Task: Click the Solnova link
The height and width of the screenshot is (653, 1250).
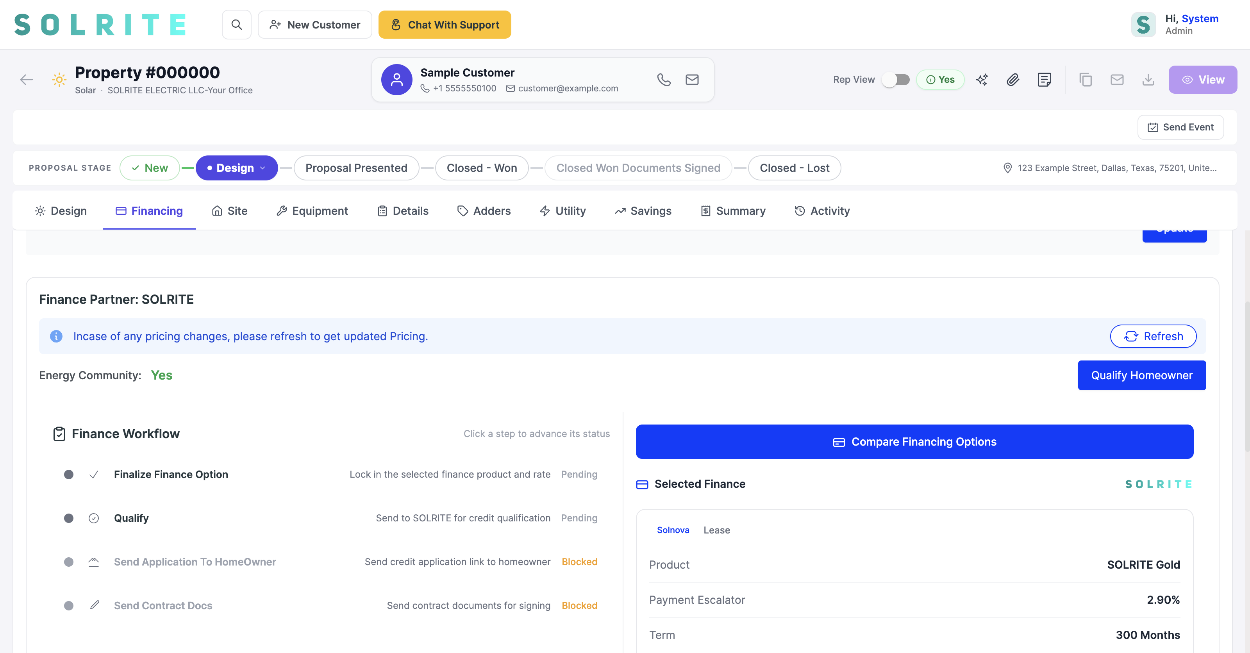Action: click(x=673, y=530)
